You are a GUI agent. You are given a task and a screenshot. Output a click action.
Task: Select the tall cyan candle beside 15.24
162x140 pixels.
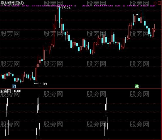click(x=59, y=15)
